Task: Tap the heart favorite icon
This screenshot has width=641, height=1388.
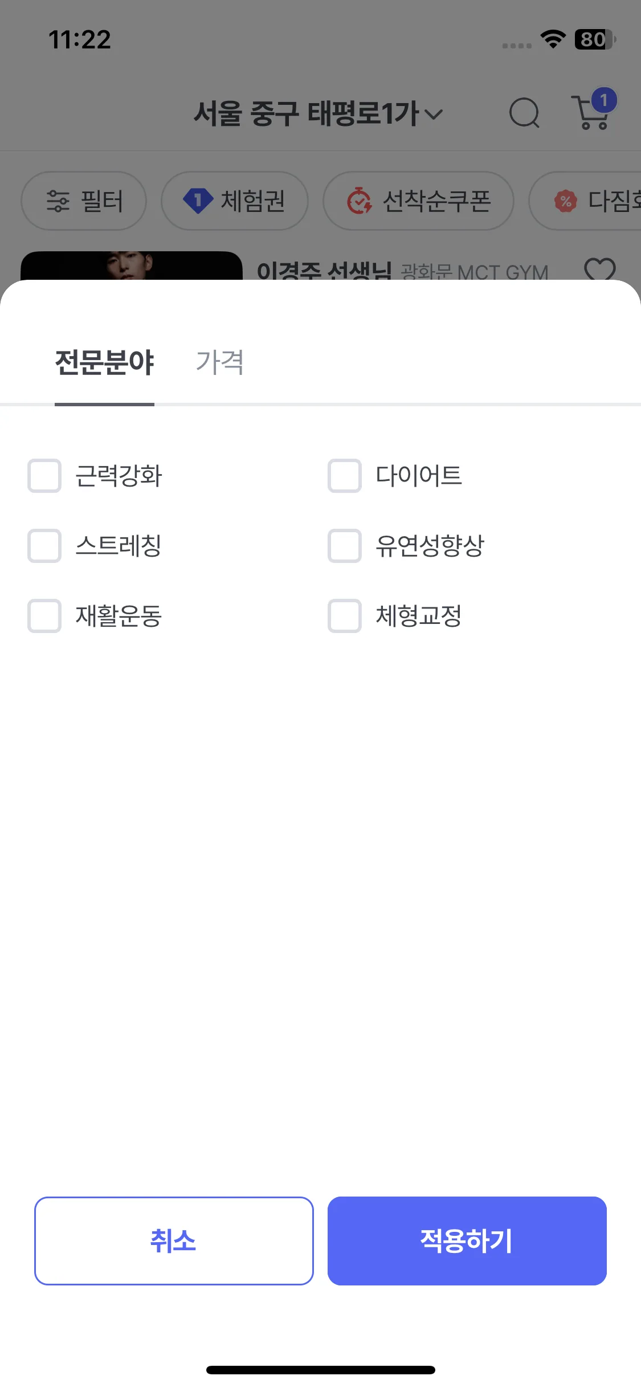Action: coord(600,270)
